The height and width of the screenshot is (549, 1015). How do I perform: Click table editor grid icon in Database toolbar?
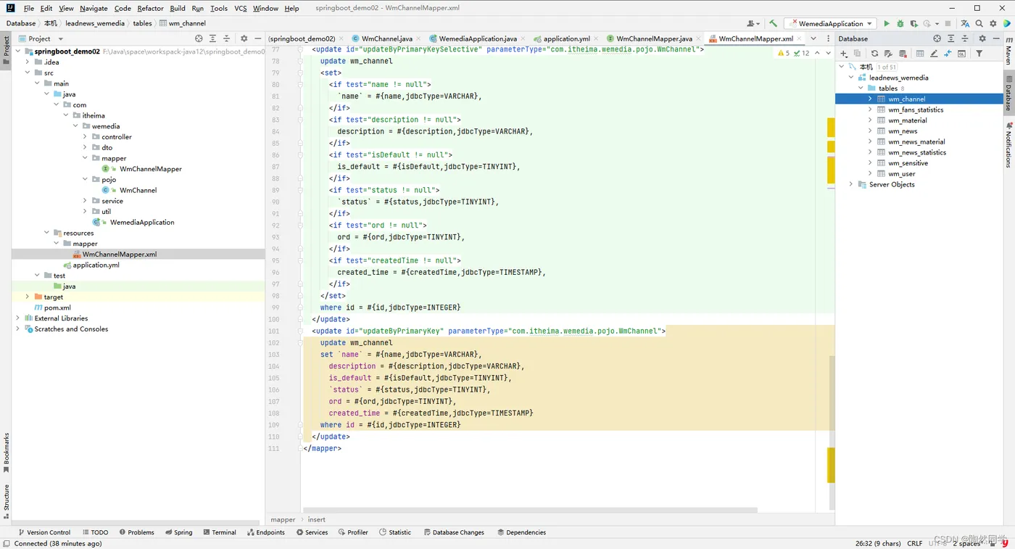pyautogui.click(x=920, y=54)
